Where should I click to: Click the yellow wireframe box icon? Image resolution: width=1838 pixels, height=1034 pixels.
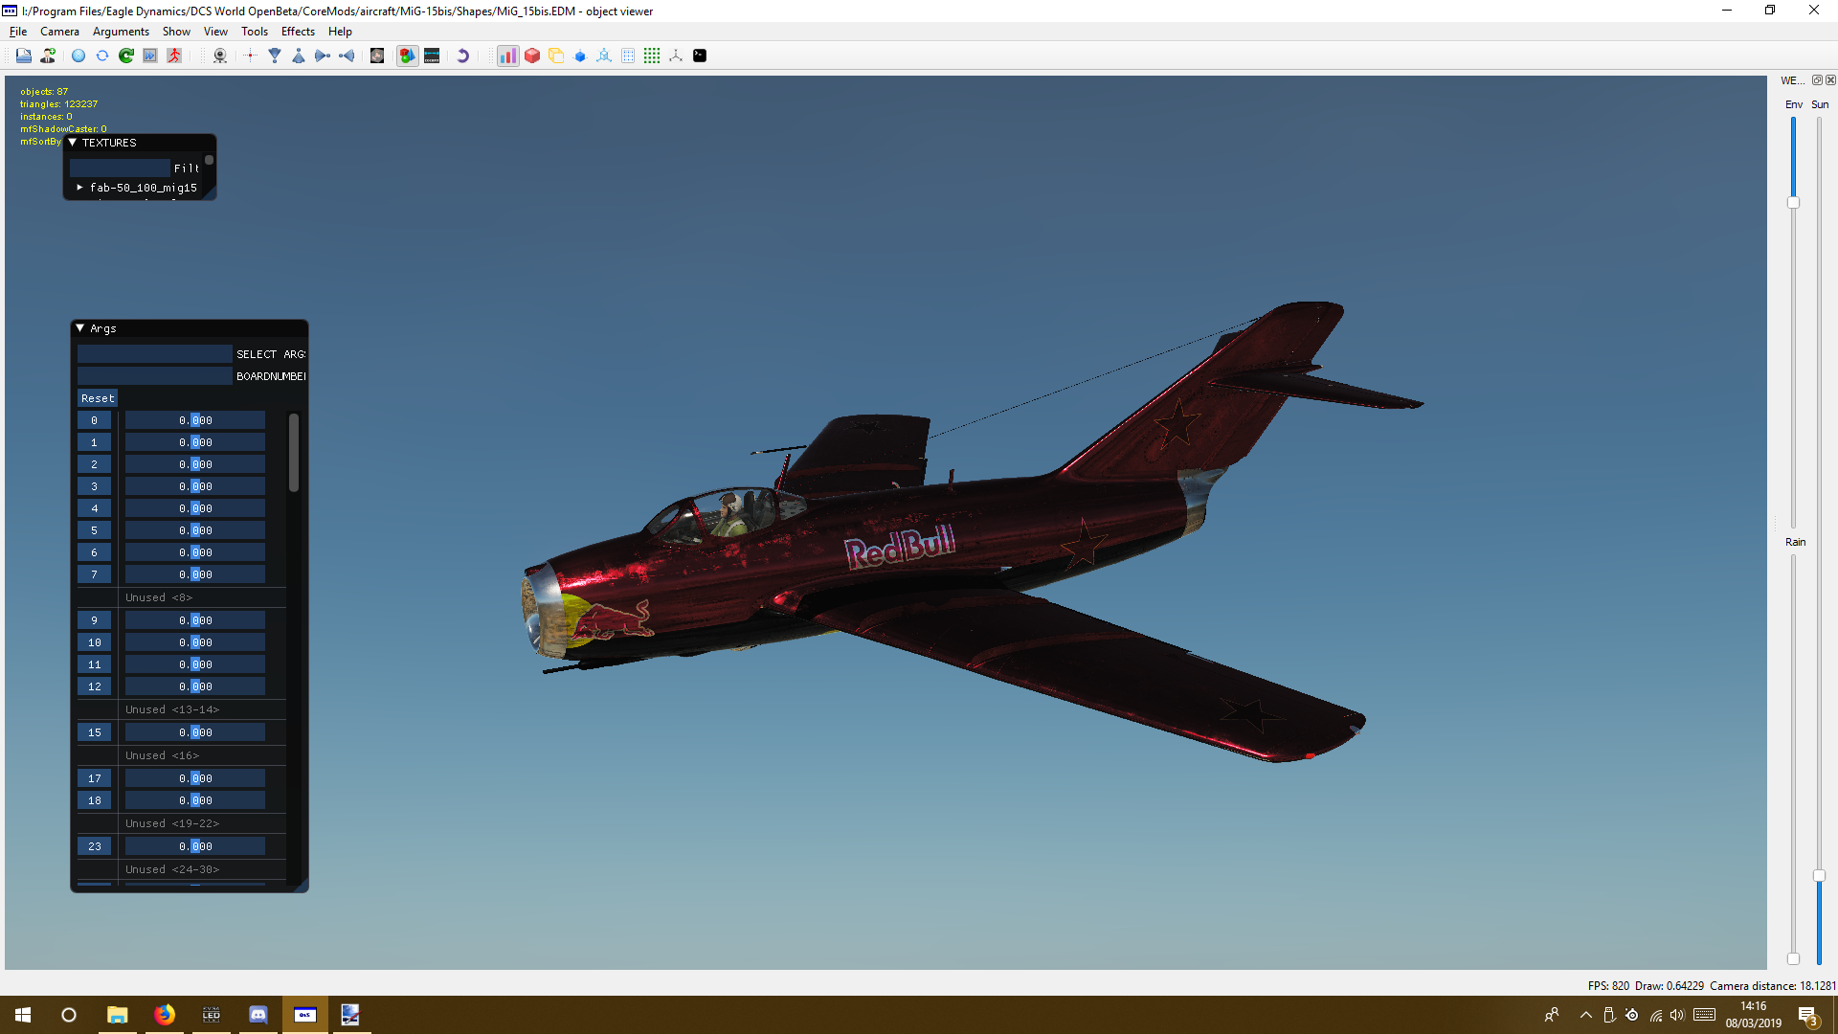click(556, 56)
